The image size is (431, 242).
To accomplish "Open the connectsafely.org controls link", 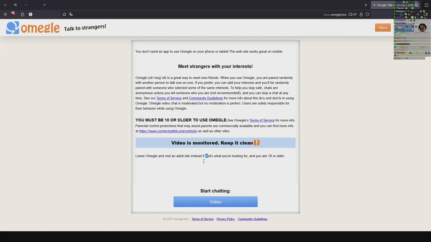I will [168, 131].
